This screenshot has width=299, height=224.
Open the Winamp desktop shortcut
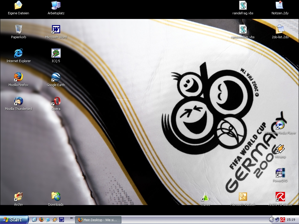tap(280, 149)
